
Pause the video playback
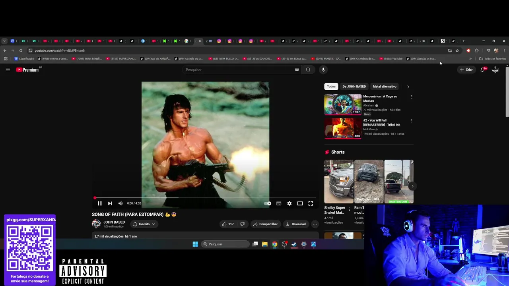click(100, 203)
